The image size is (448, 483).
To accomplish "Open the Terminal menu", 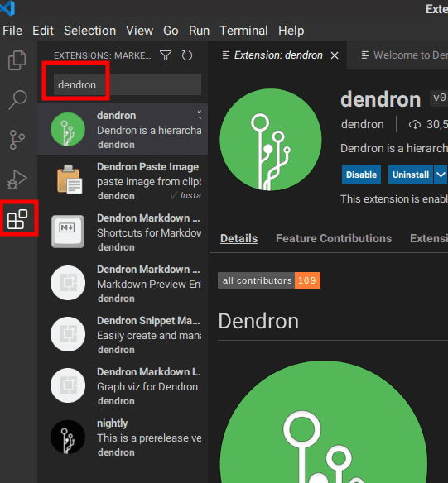I will tap(243, 31).
